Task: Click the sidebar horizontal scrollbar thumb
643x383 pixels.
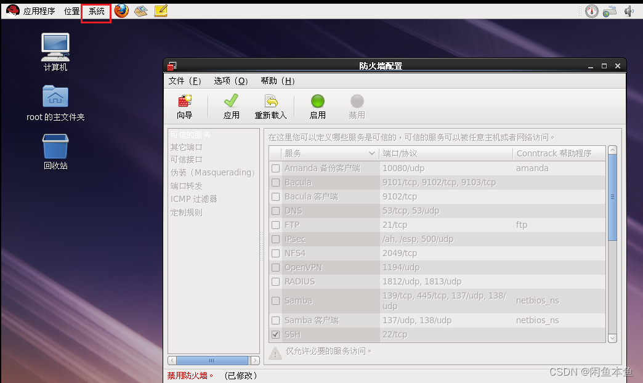Action: tap(212, 360)
